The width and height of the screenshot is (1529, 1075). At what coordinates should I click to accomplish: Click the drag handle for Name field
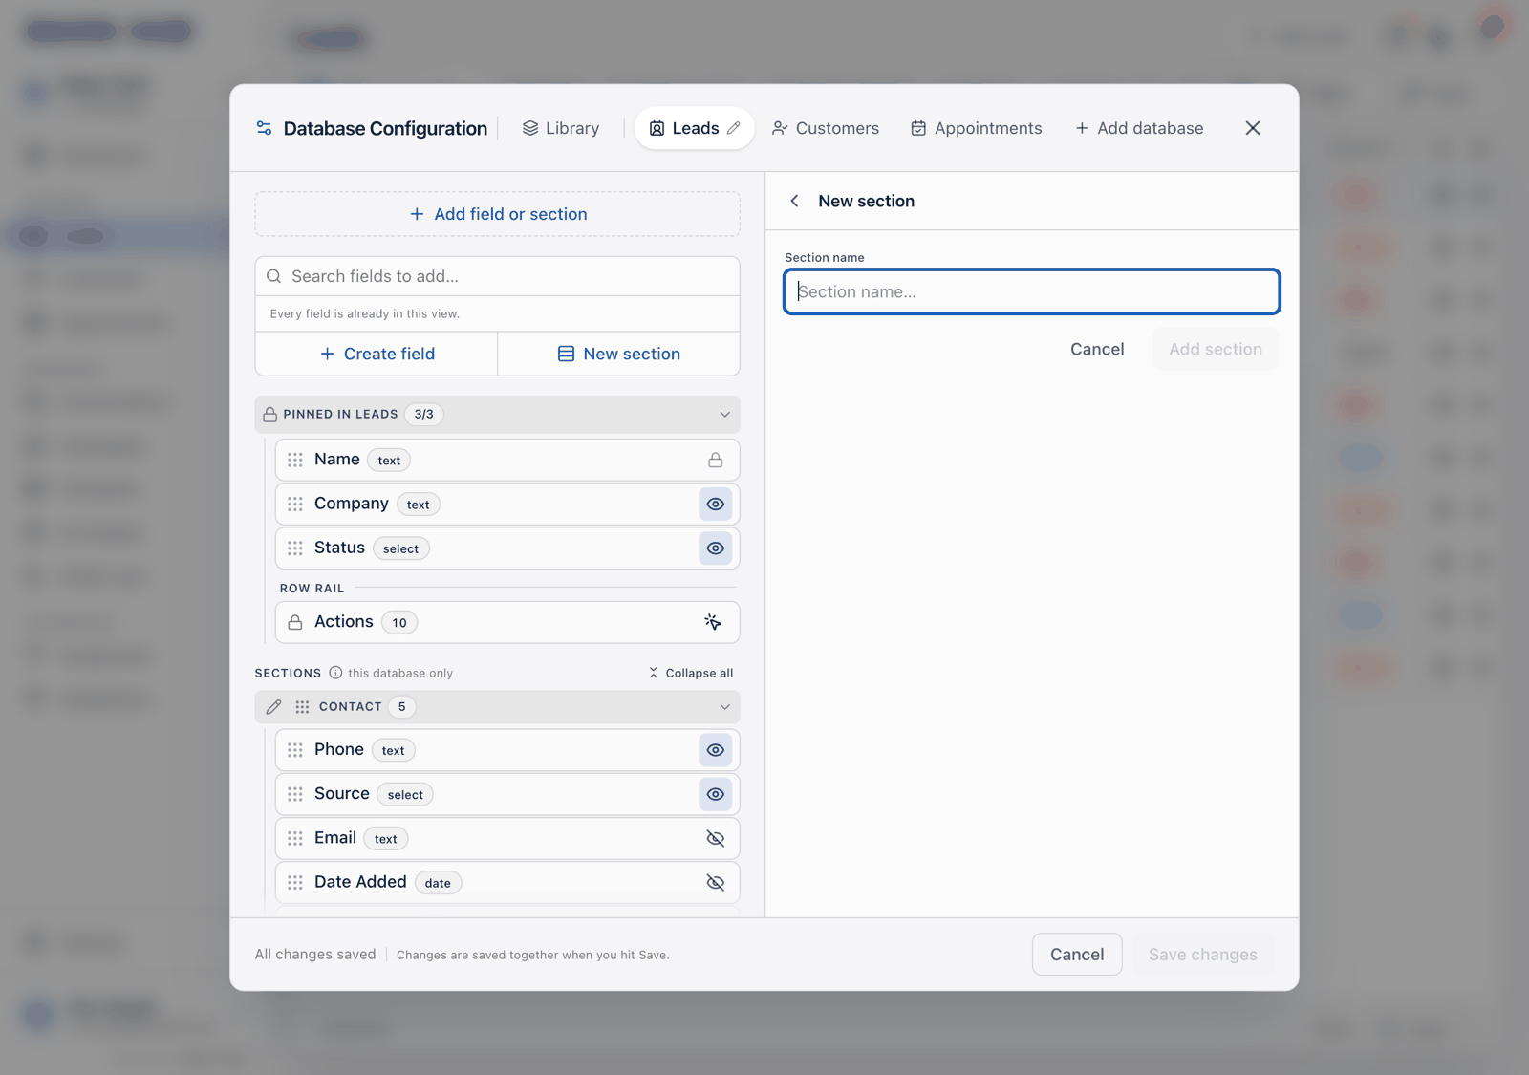tap(295, 460)
